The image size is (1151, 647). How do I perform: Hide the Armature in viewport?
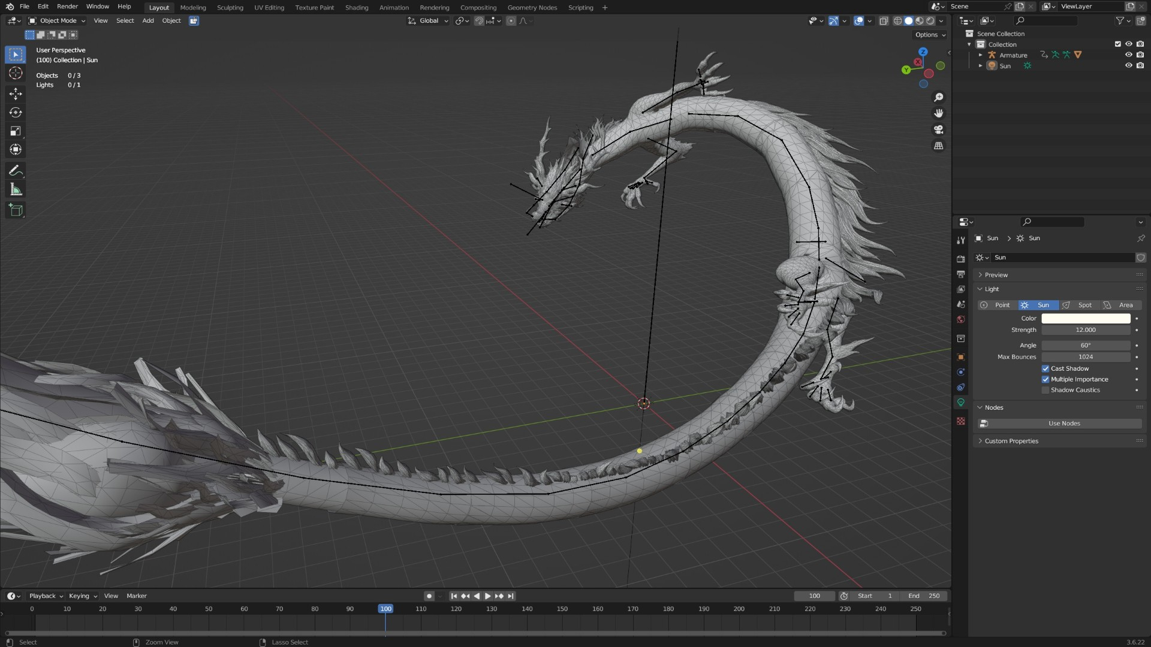pyautogui.click(x=1129, y=55)
